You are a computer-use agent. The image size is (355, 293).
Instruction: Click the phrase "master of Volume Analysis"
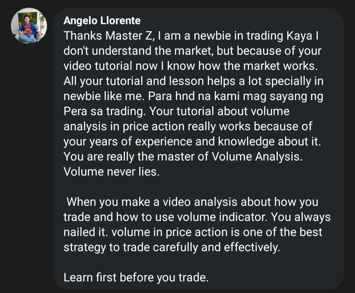coord(229,157)
